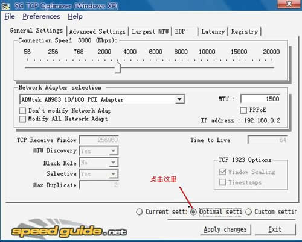
Task: Toggle the Timestamps checkbox
Action: coord(223,182)
